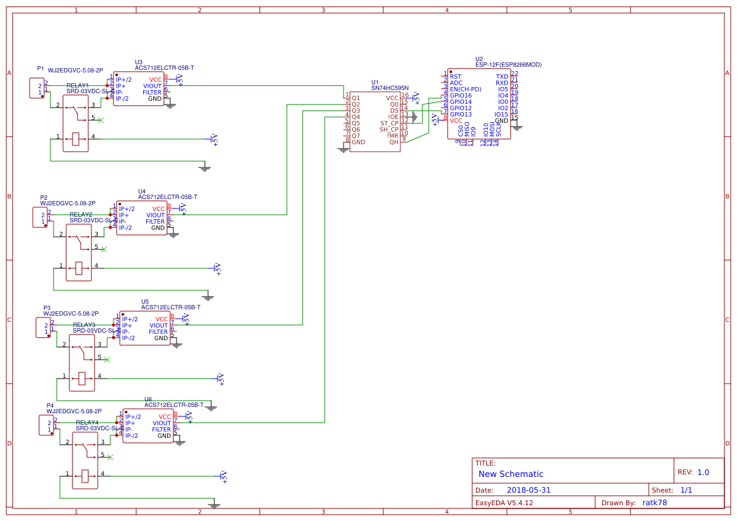Click the RELAY4 relay symbol
The height and width of the screenshot is (521, 737).
[x=85, y=461]
